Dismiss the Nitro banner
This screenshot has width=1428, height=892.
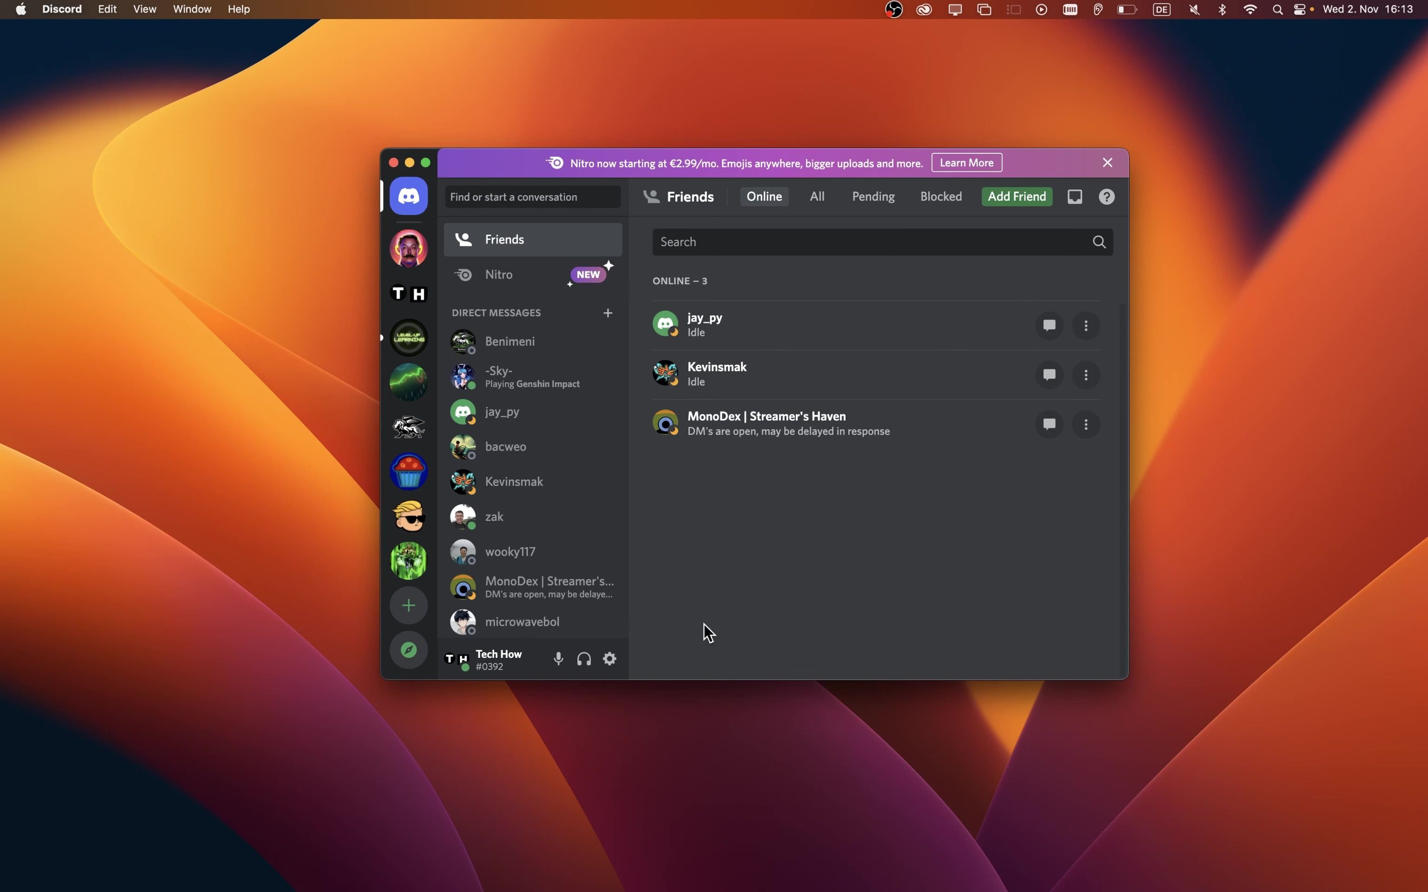(1108, 163)
